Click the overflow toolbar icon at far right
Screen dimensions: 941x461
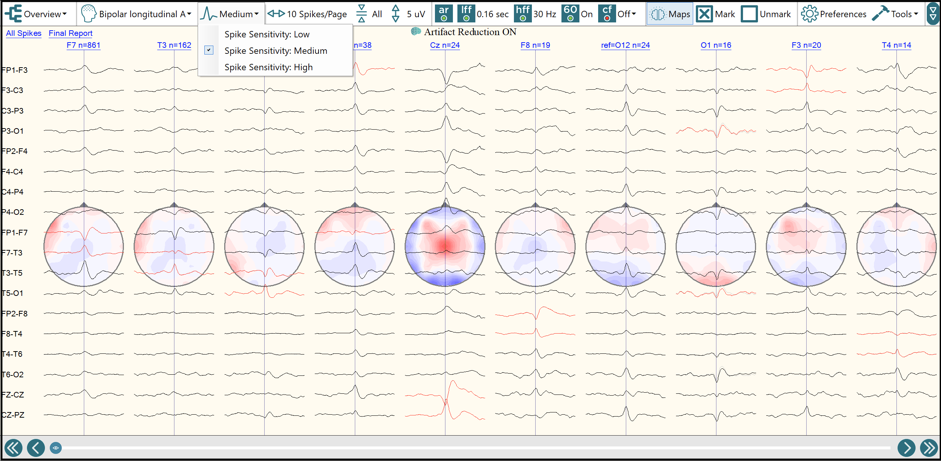pyautogui.click(x=934, y=14)
